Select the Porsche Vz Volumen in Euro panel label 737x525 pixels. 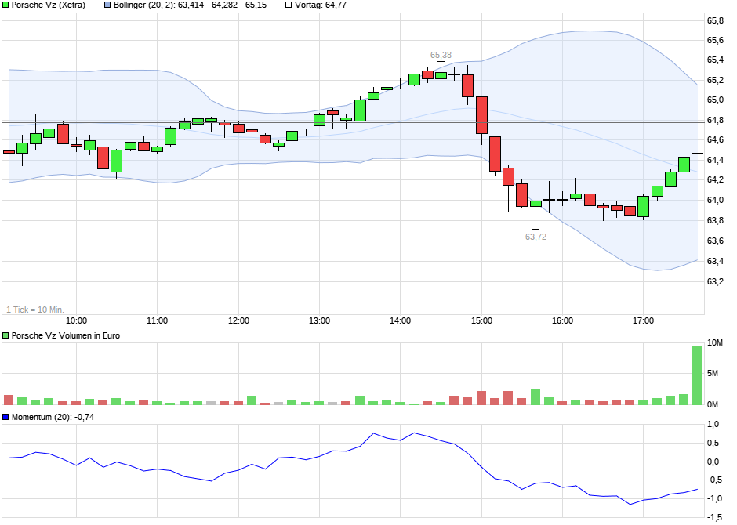[65, 335]
